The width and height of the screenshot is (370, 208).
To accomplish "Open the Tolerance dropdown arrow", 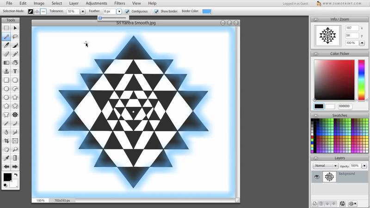I will [x=83, y=11].
